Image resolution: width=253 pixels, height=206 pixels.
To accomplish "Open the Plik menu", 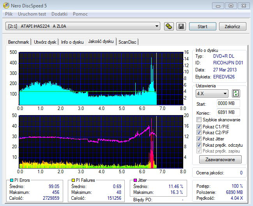I will (9, 14).
